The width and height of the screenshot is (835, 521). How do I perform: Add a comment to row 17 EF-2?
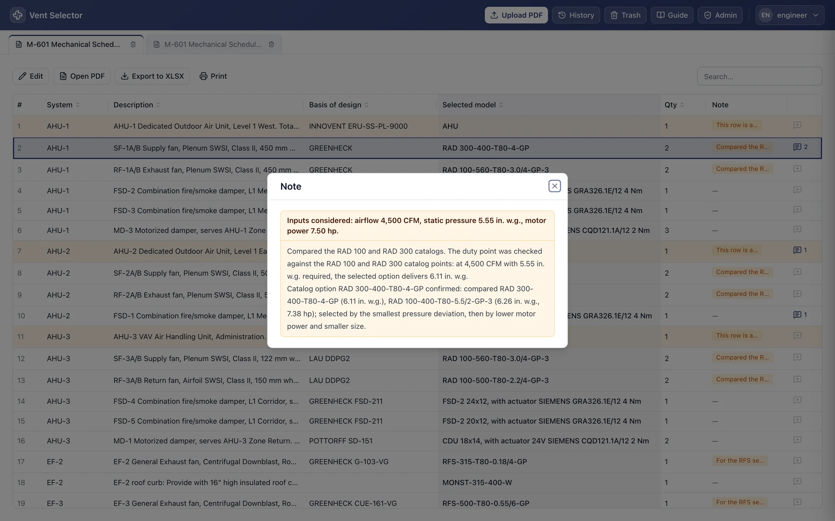tap(797, 460)
